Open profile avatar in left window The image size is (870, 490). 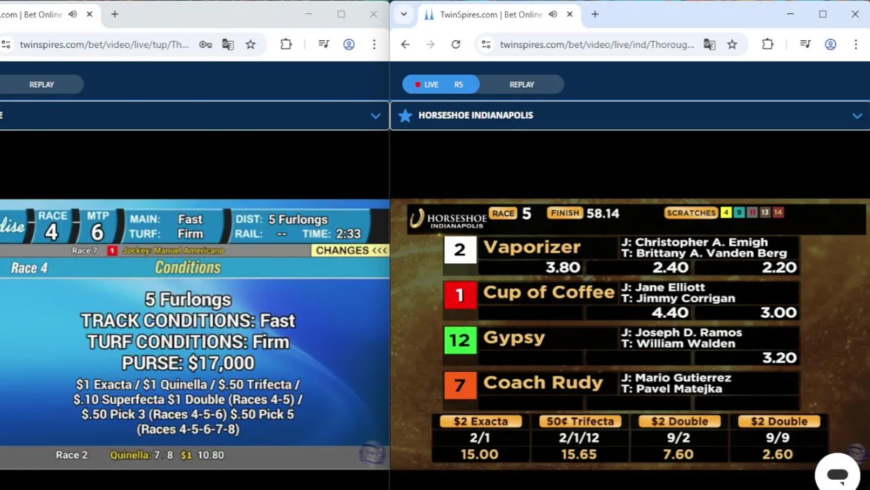(x=349, y=44)
